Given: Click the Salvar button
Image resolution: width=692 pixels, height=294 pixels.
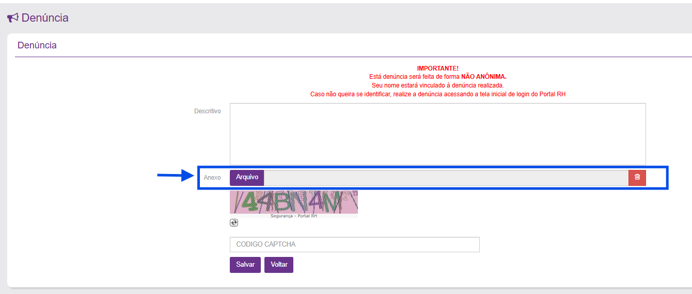Looking at the screenshot, I should (245, 265).
